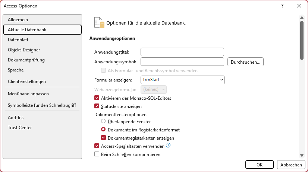
Task: Click the info icon beside Access-Spezialtasten verwenden
Action: click(x=168, y=145)
